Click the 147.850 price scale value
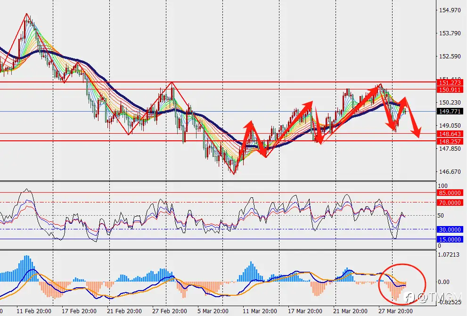This screenshot has width=467, height=316. (x=450, y=148)
